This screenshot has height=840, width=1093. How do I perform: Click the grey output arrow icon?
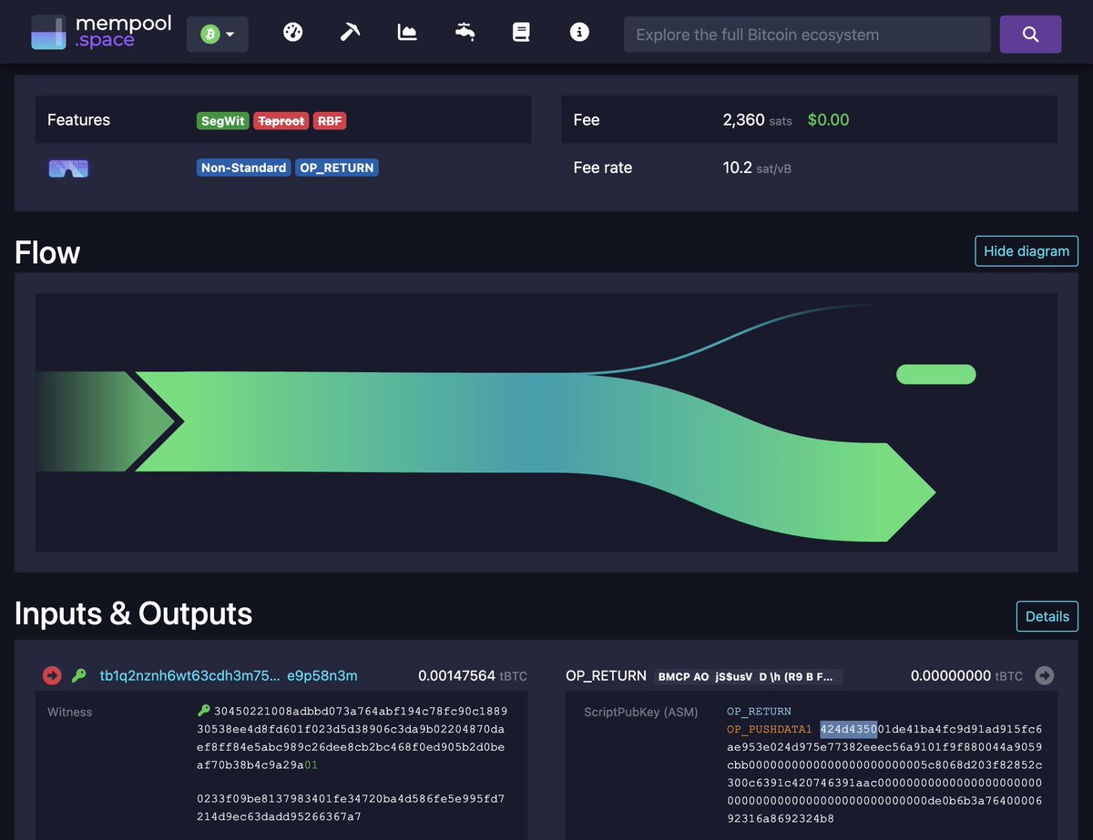point(1045,675)
